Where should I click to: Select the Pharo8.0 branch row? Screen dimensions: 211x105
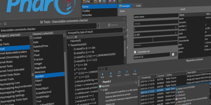[107, 82]
